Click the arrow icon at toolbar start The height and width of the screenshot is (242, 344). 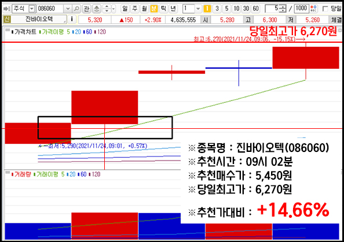7,9
